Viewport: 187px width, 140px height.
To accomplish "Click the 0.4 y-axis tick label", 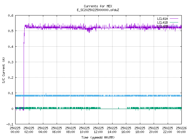I will 11,47.
